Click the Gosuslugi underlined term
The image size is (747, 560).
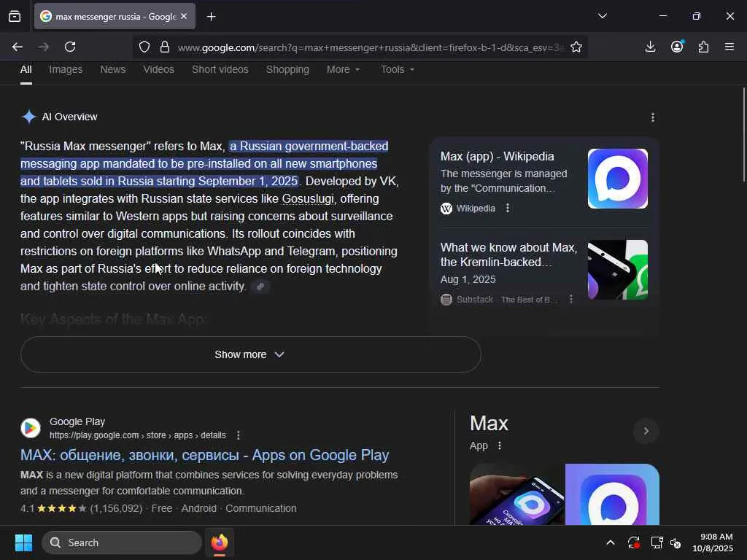tap(308, 198)
